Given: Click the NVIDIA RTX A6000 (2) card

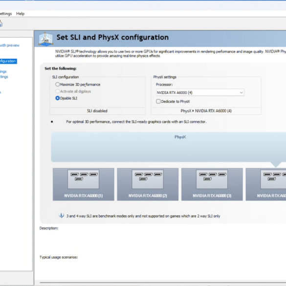Looking at the screenshot, I should (x=148, y=184).
